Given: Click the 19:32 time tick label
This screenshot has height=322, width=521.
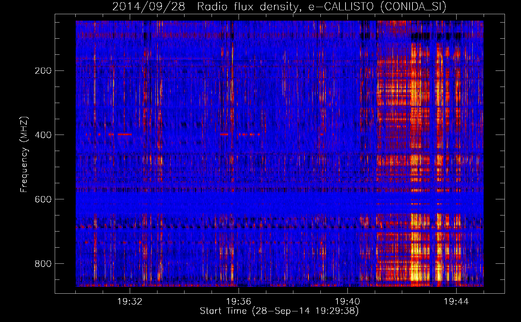Looking at the screenshot, I should point(130,302).
